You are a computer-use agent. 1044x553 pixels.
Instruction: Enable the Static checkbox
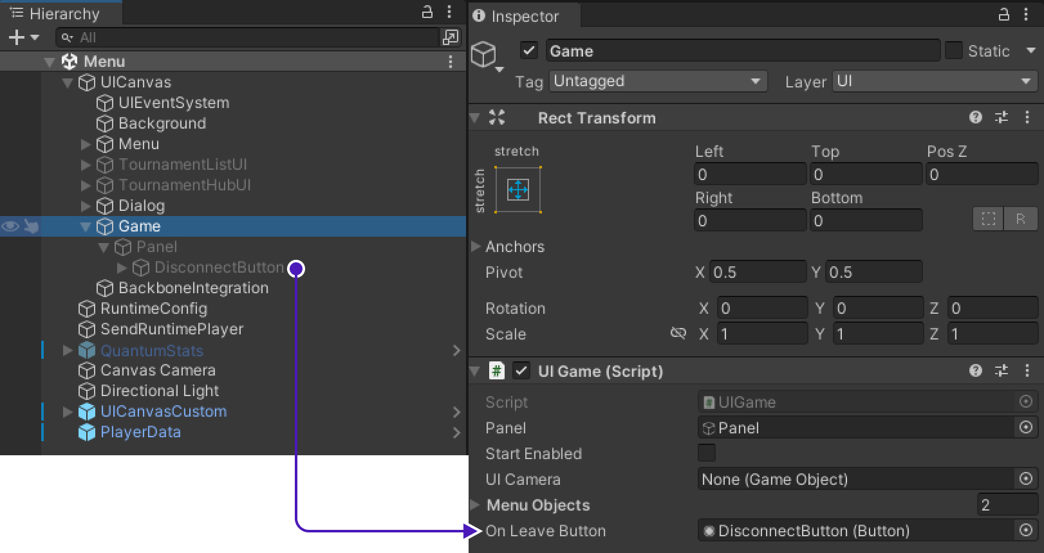point(953,51)
